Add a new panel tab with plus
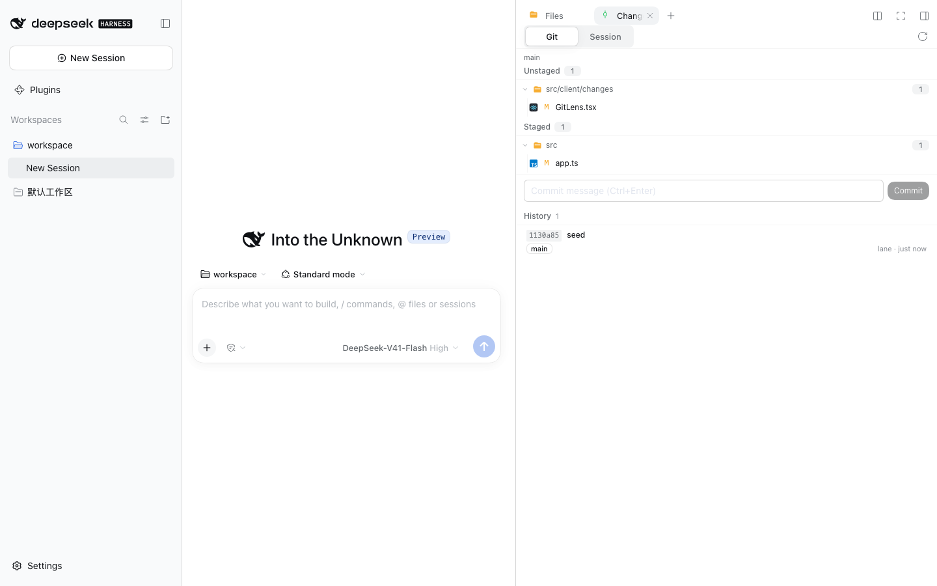Image resolution: width=937 pixels, height=586 pixels. pos(671,16)
